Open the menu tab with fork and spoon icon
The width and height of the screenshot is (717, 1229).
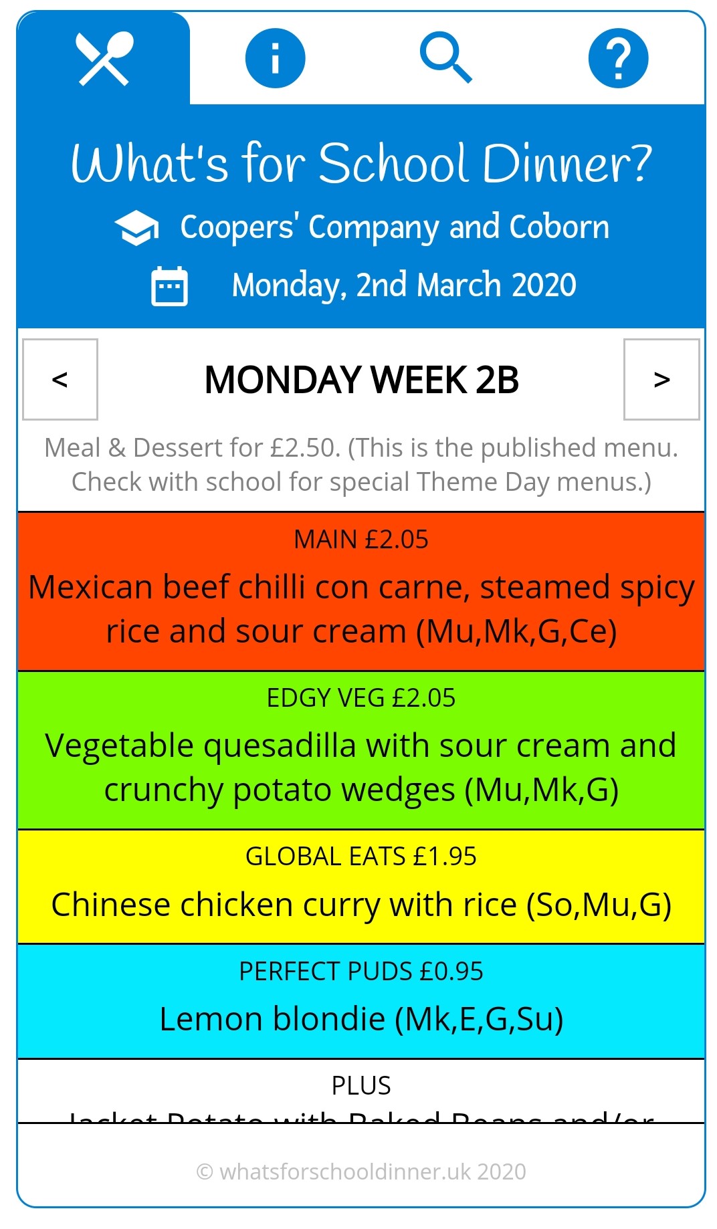[104, 59]
